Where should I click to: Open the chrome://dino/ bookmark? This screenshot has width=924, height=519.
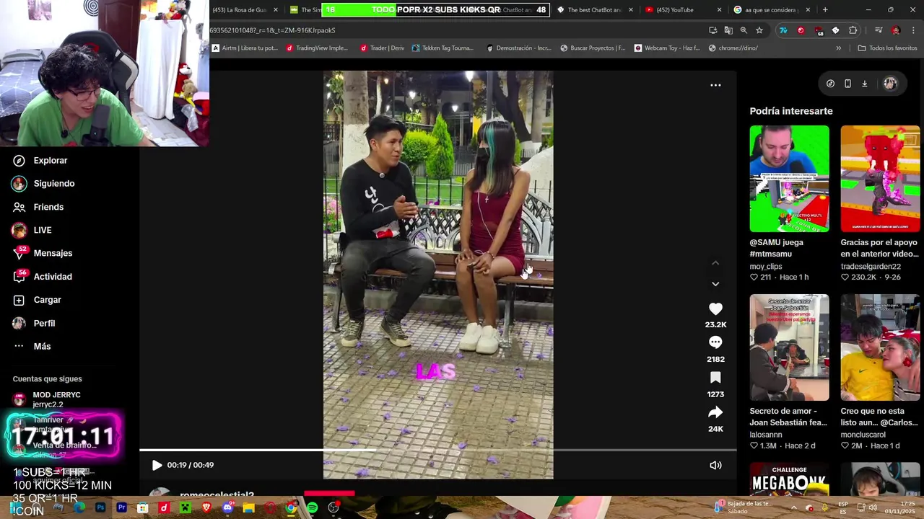coord(733,48)
